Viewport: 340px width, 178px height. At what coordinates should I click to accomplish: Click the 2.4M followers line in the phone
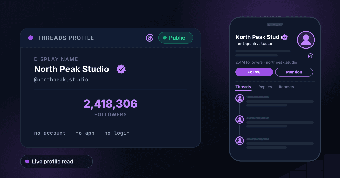(x=266, y=62)
